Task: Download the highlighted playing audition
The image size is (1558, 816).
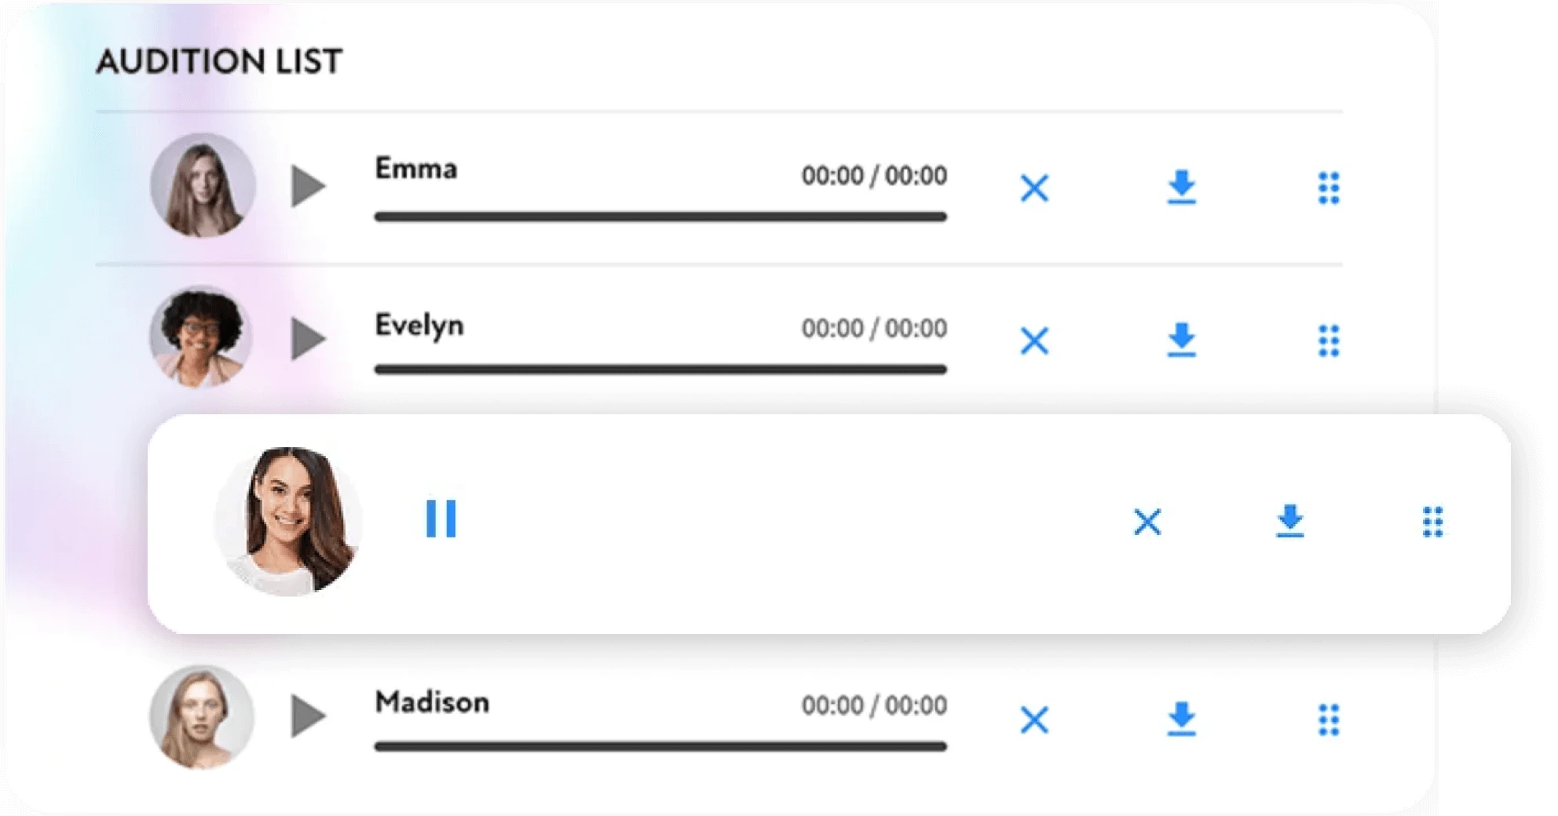Action: [1289, 521]
